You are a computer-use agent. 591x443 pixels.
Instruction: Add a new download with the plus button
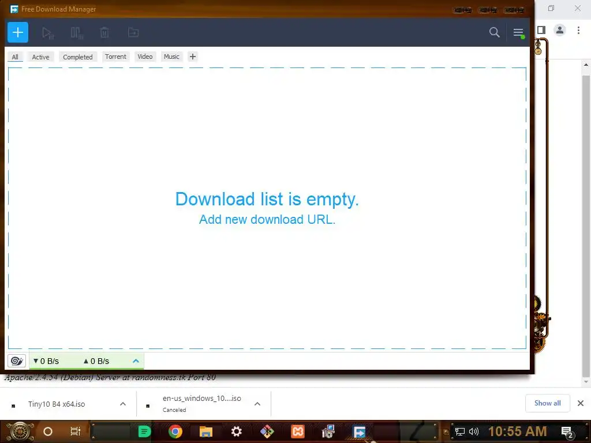pos(18,32)
